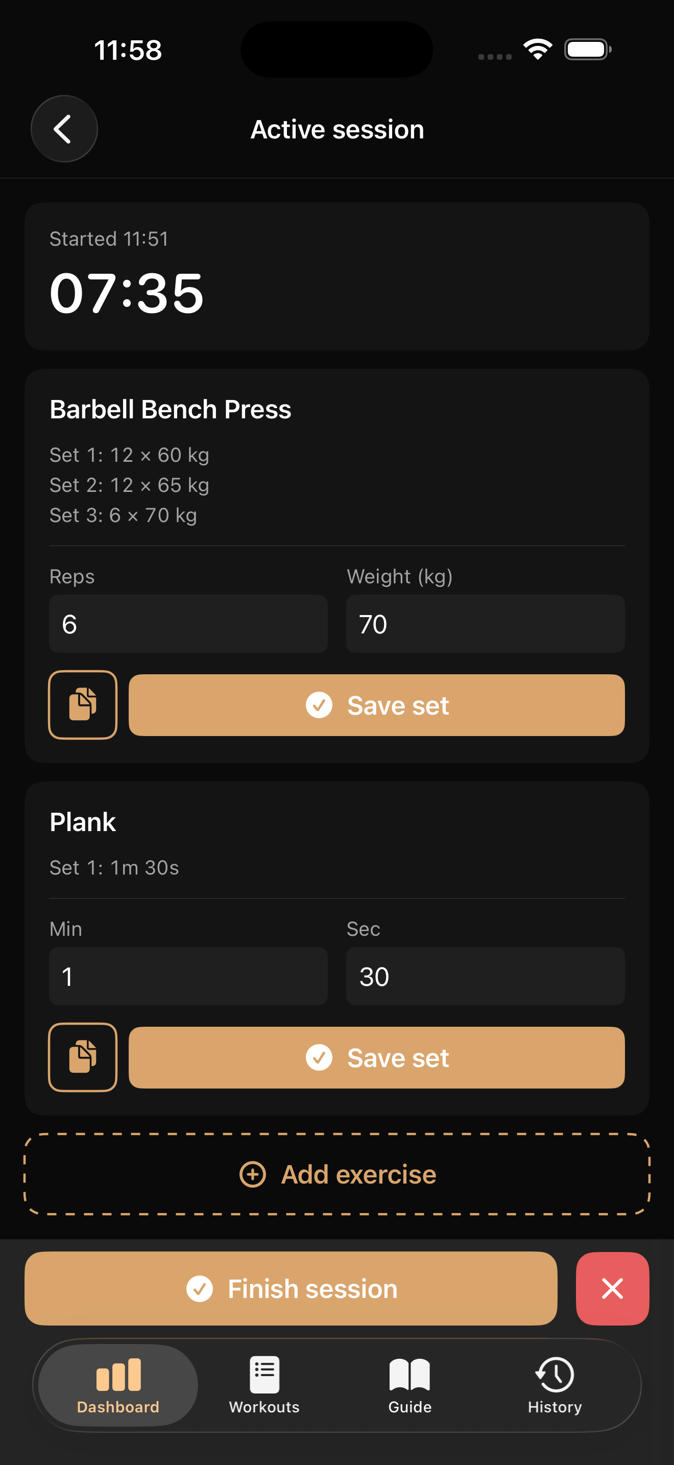Tap the battery indicator icon
This screenshot has height=1465, width=674.
pos(588,50)
